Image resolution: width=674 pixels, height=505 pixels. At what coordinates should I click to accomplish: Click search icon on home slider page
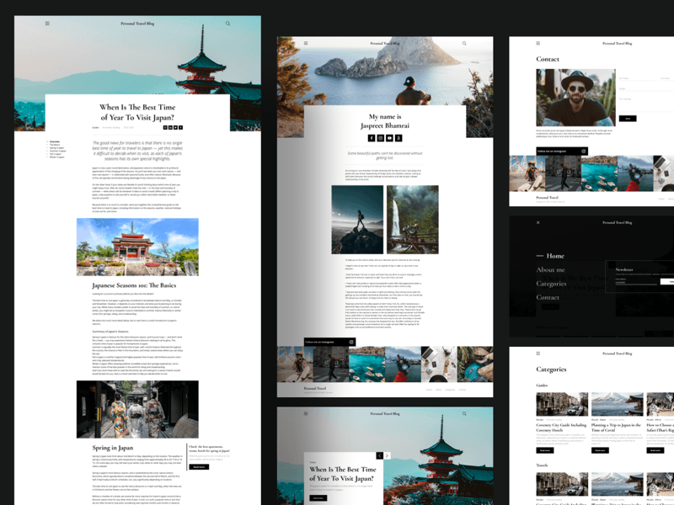click(x=464, y=414)
